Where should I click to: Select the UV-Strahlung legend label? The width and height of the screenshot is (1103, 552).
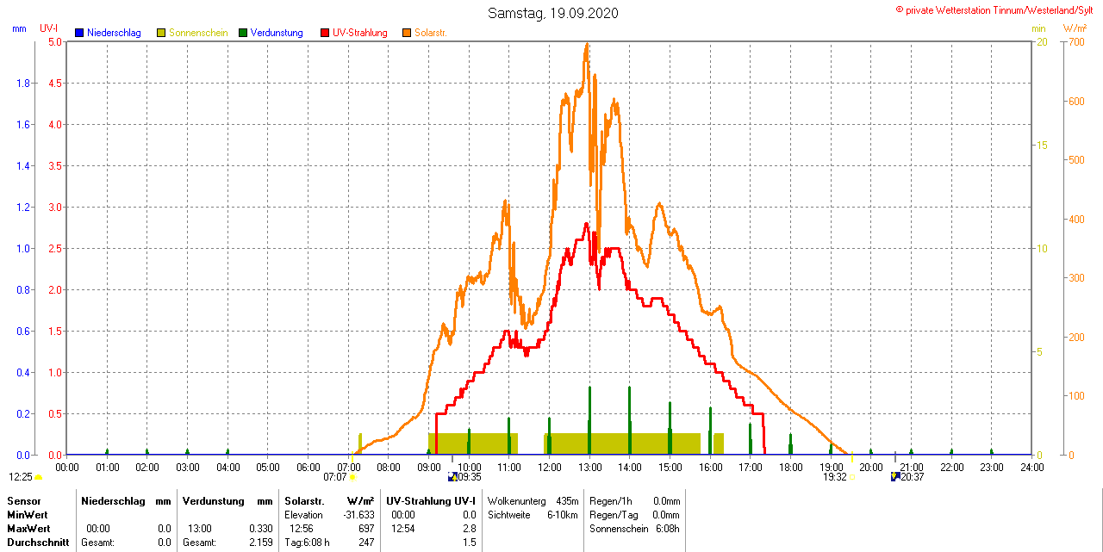coord(360,33)
